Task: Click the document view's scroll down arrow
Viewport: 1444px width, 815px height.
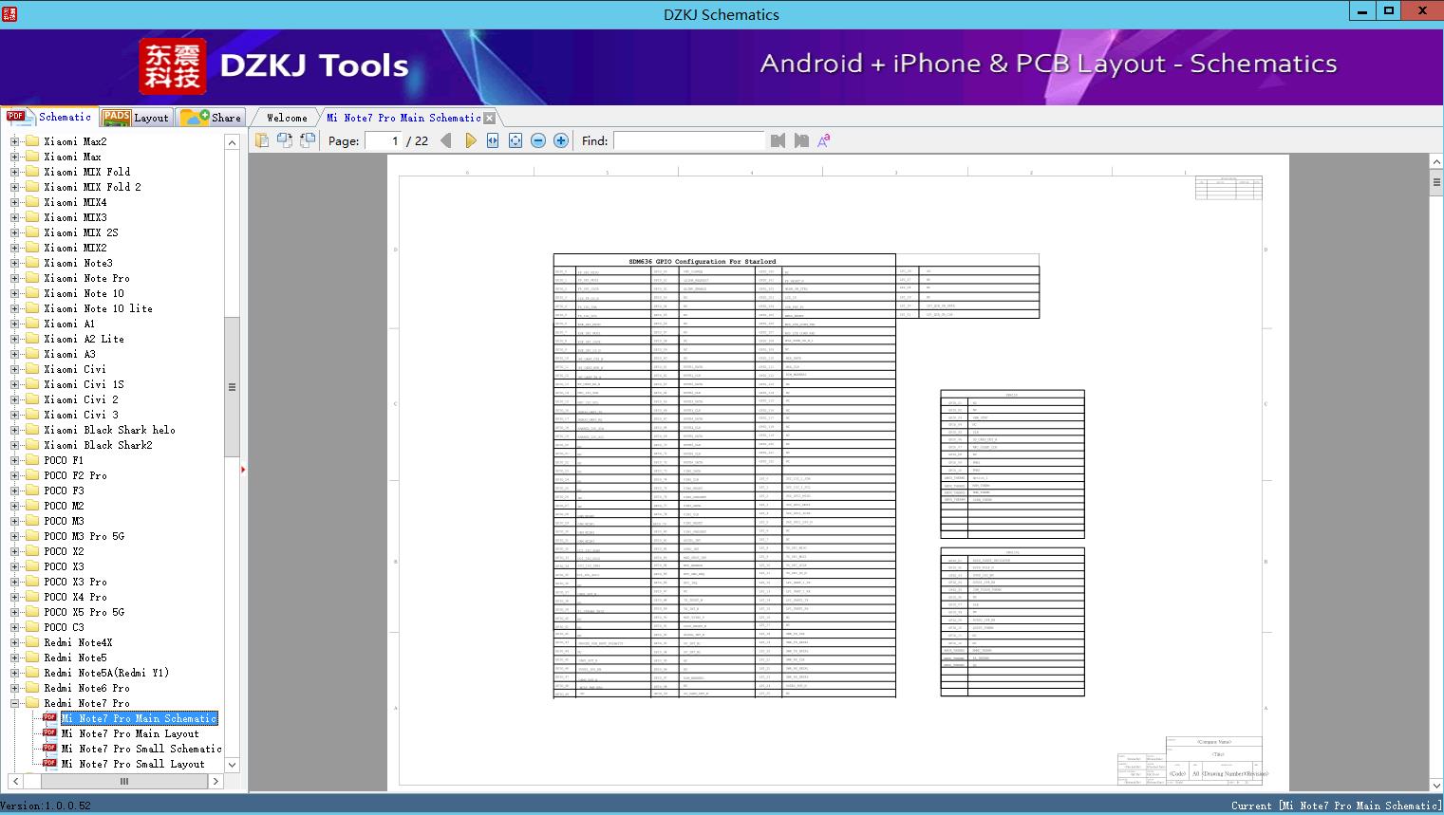Action: coord(1436,785)
